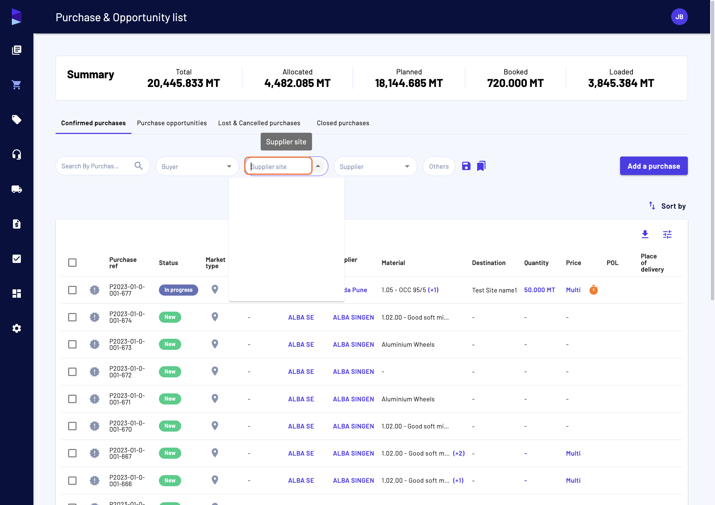
Task: Click the alert badge for P2023-01-0-001-673
Action: 95,344
